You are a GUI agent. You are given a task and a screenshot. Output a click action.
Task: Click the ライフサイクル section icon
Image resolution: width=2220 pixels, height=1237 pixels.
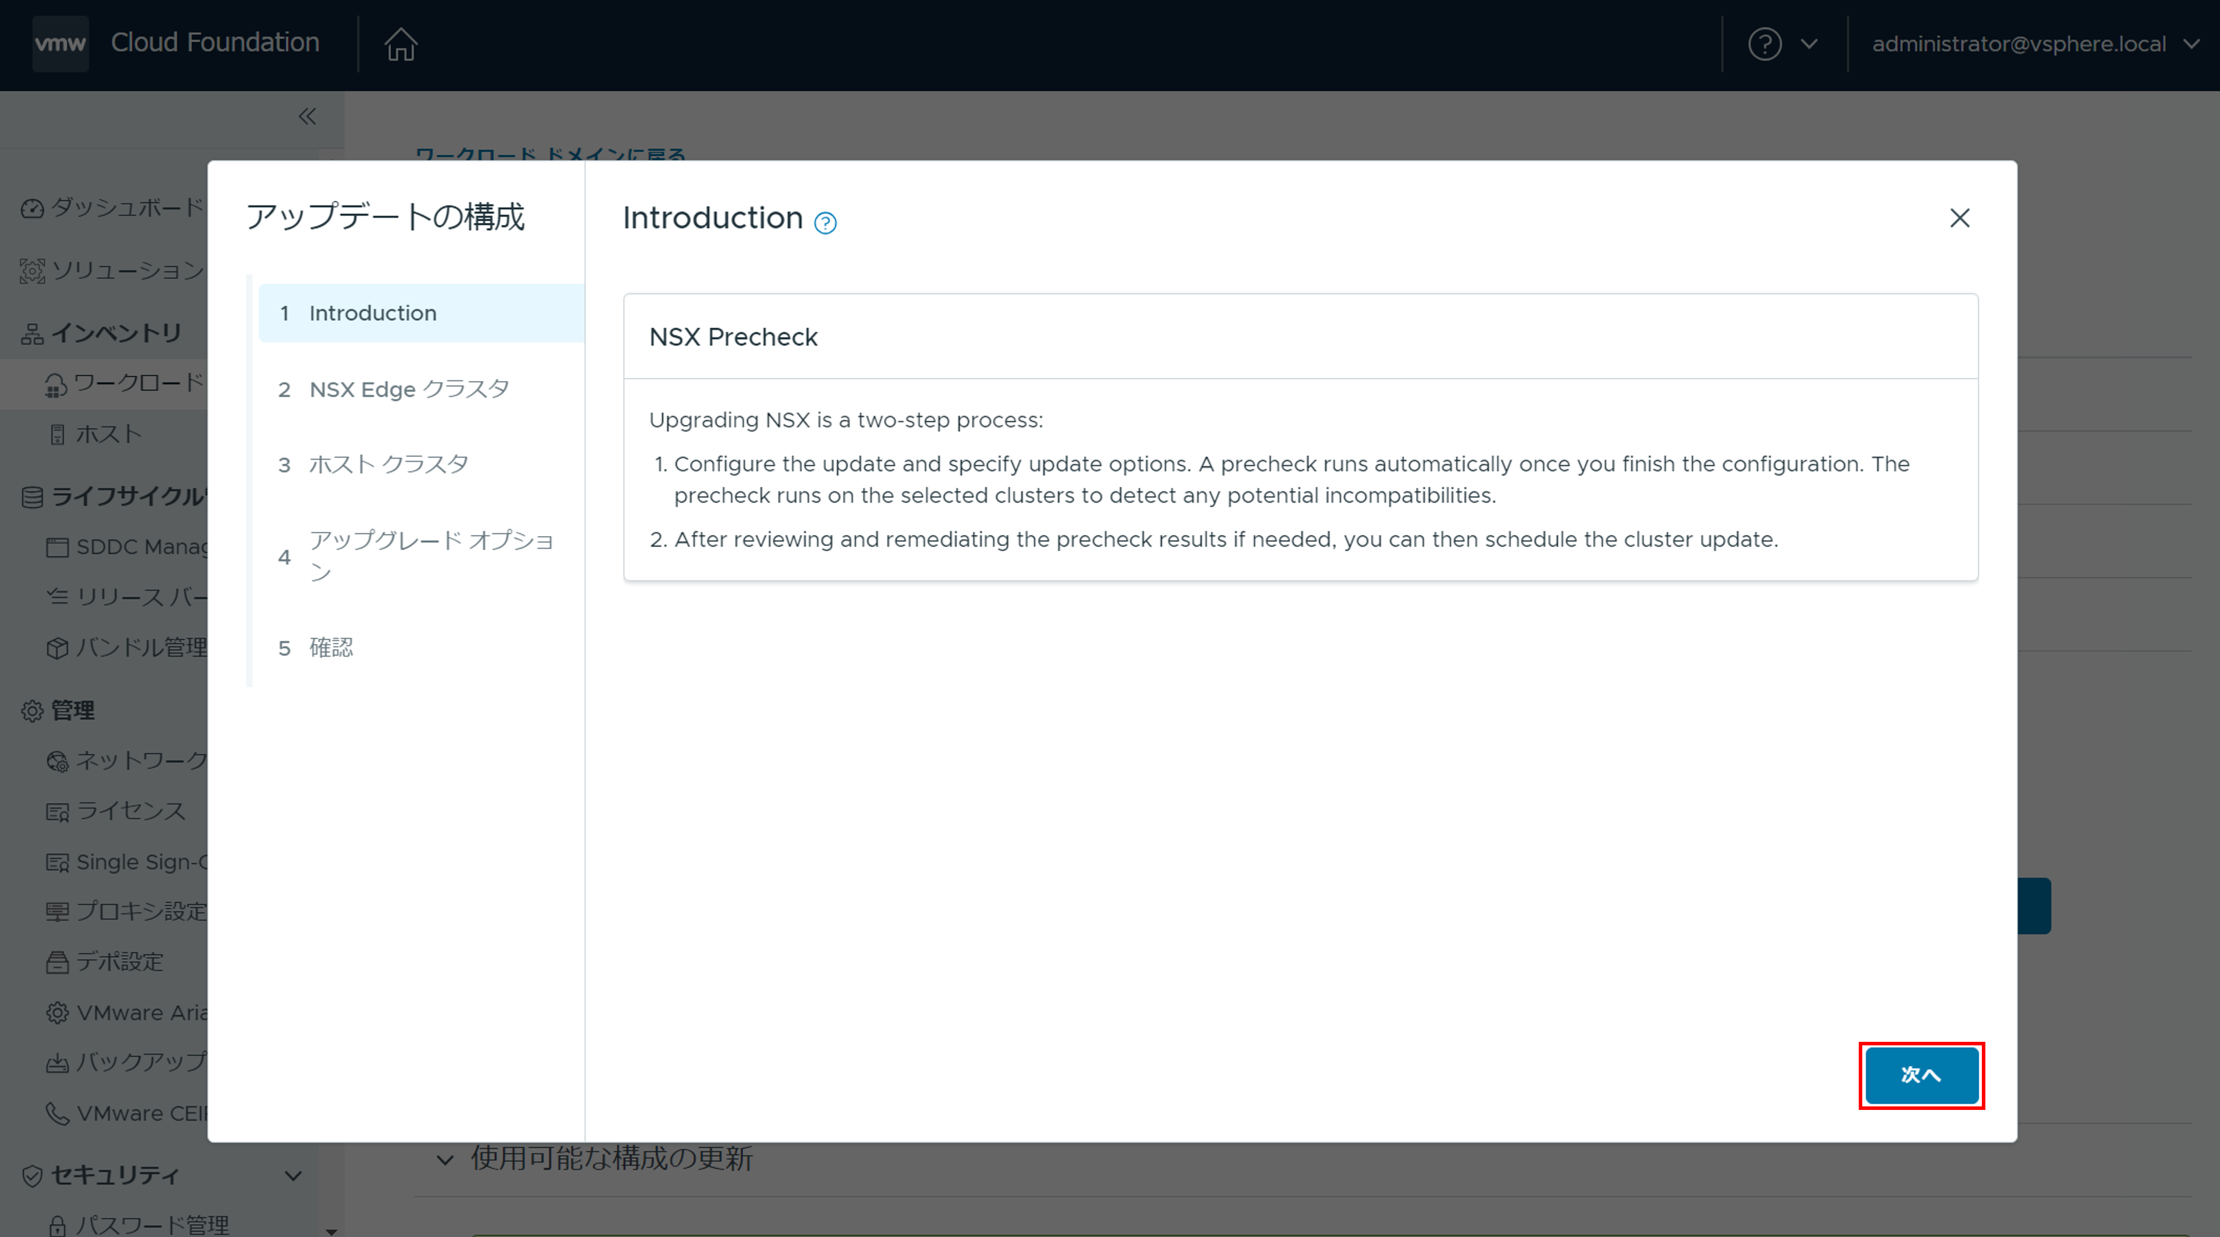(32, 497)
